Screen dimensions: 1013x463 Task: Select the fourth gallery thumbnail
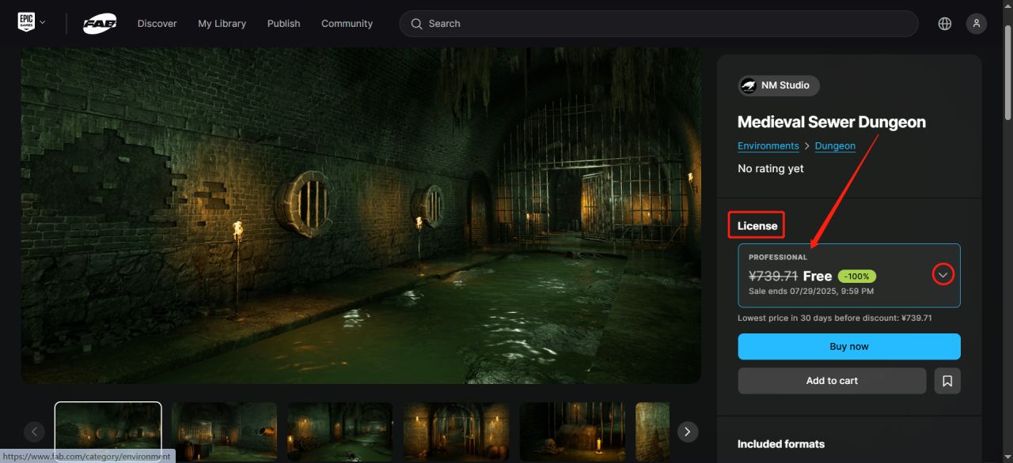457,431
